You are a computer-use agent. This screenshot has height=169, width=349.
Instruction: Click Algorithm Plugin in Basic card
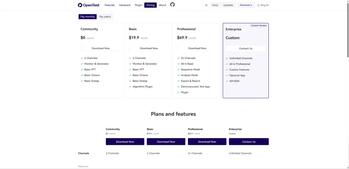pyautogui.click(x=142, y=87)
